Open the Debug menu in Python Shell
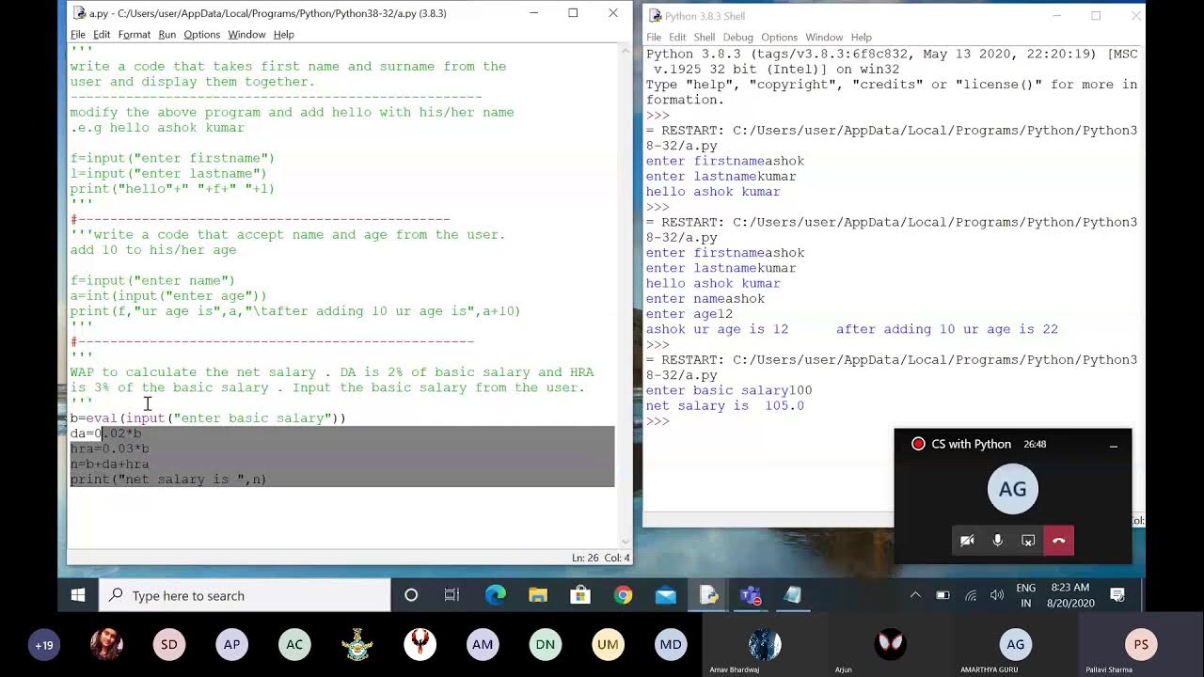1204x677 pixels. coord(738,38)
